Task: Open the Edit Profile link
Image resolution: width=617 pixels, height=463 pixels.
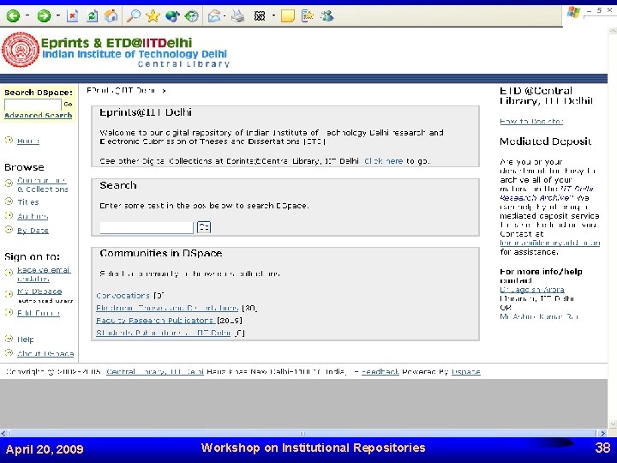Action: pos(39,314)
